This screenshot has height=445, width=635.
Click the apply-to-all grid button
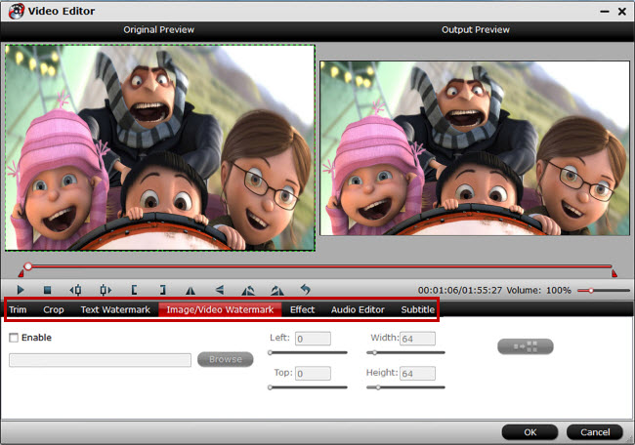pos(526,346)
